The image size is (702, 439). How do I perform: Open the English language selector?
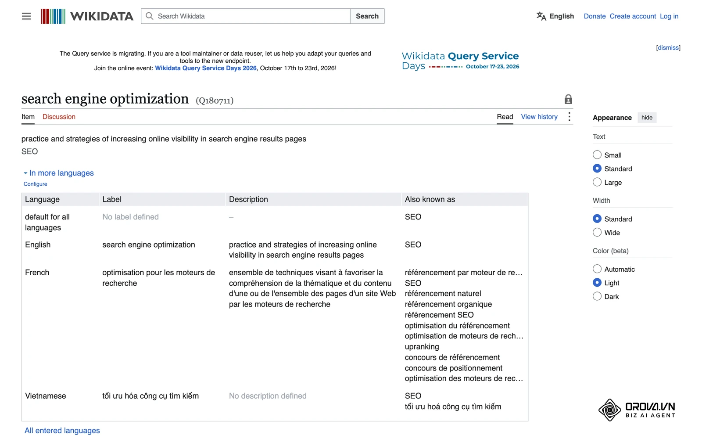click(x=555, y=16)
